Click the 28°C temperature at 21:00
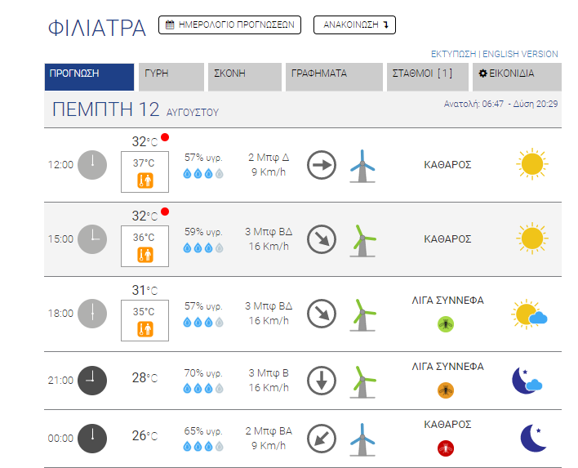This screenshot has height=468, width=578. [144, 377]
